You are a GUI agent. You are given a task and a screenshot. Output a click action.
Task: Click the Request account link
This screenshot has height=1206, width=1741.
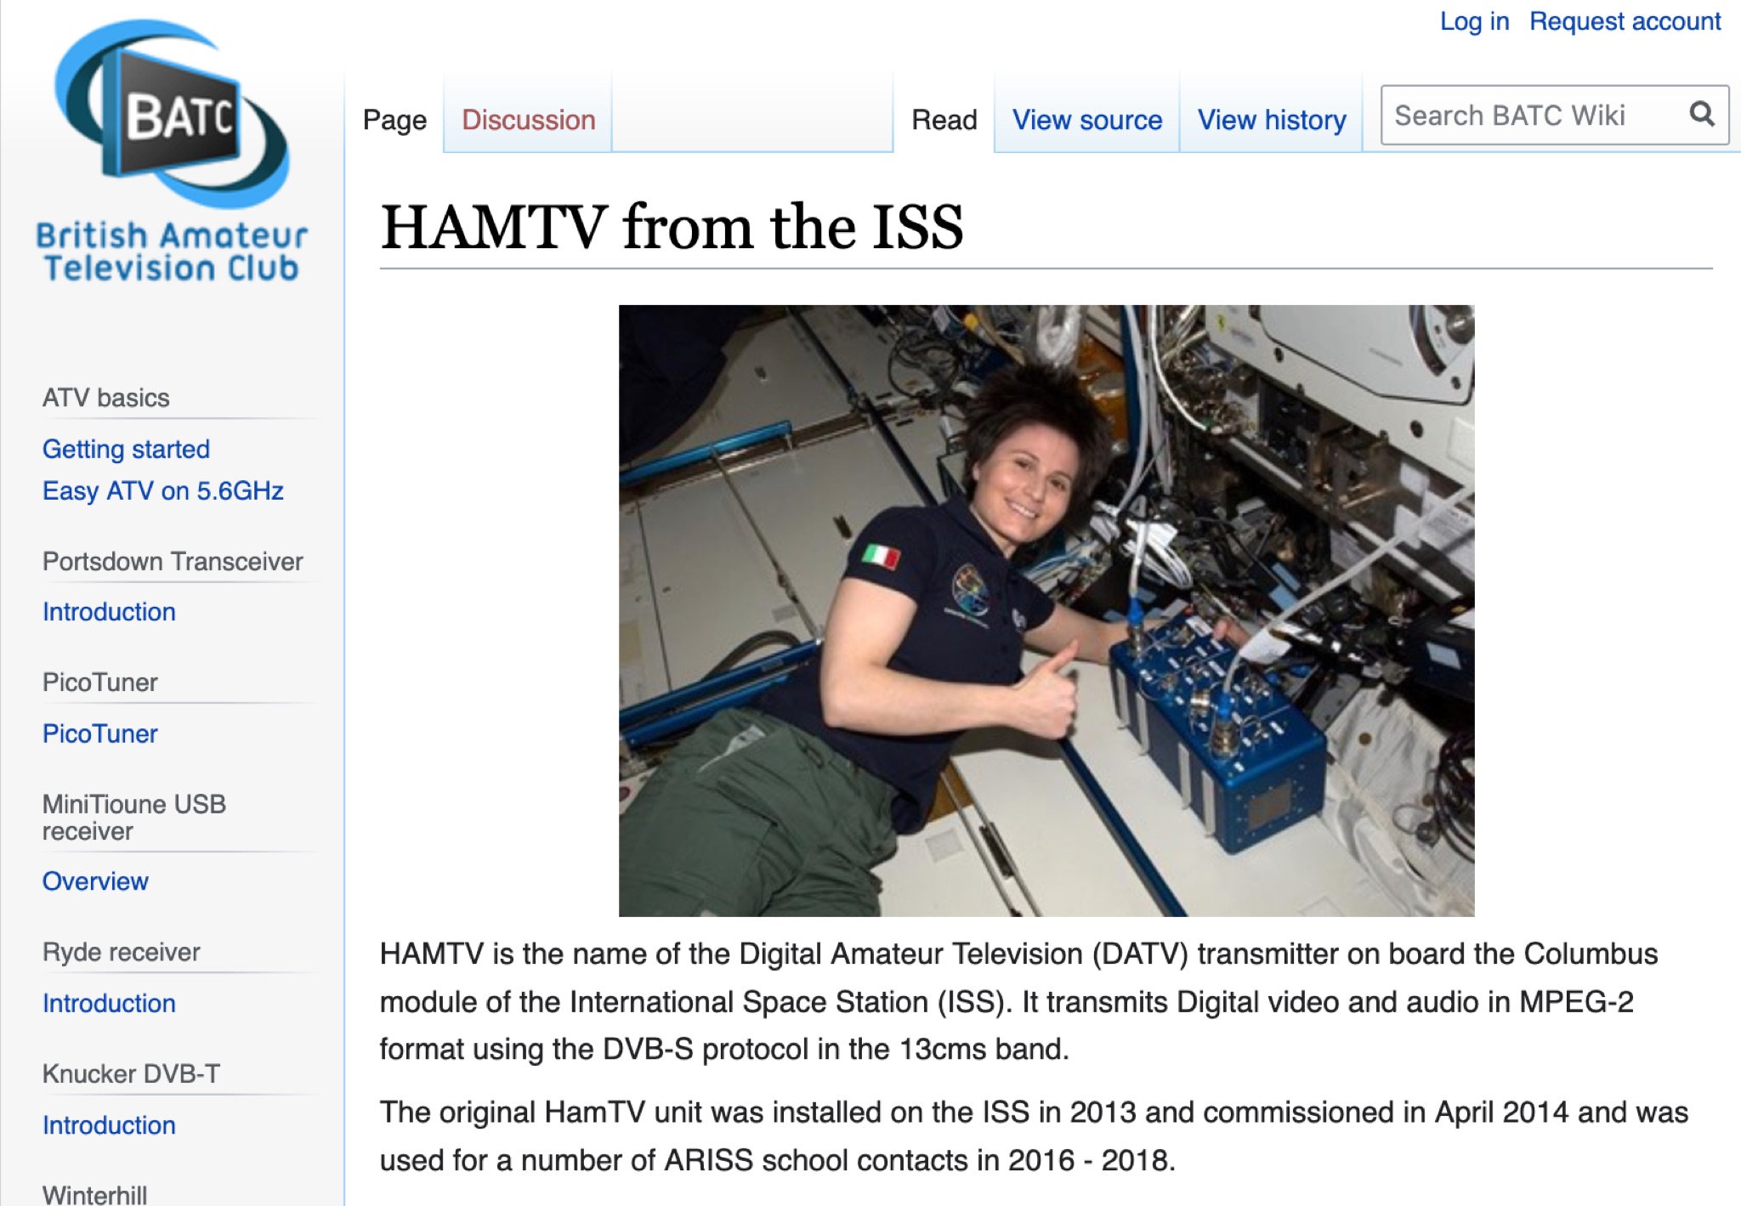pos(1625,21)
